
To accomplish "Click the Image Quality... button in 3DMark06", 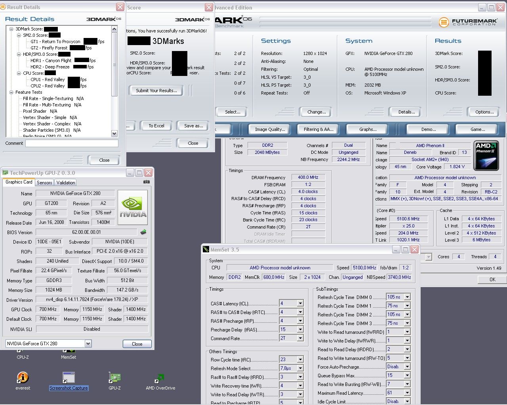I will point(270,129).
